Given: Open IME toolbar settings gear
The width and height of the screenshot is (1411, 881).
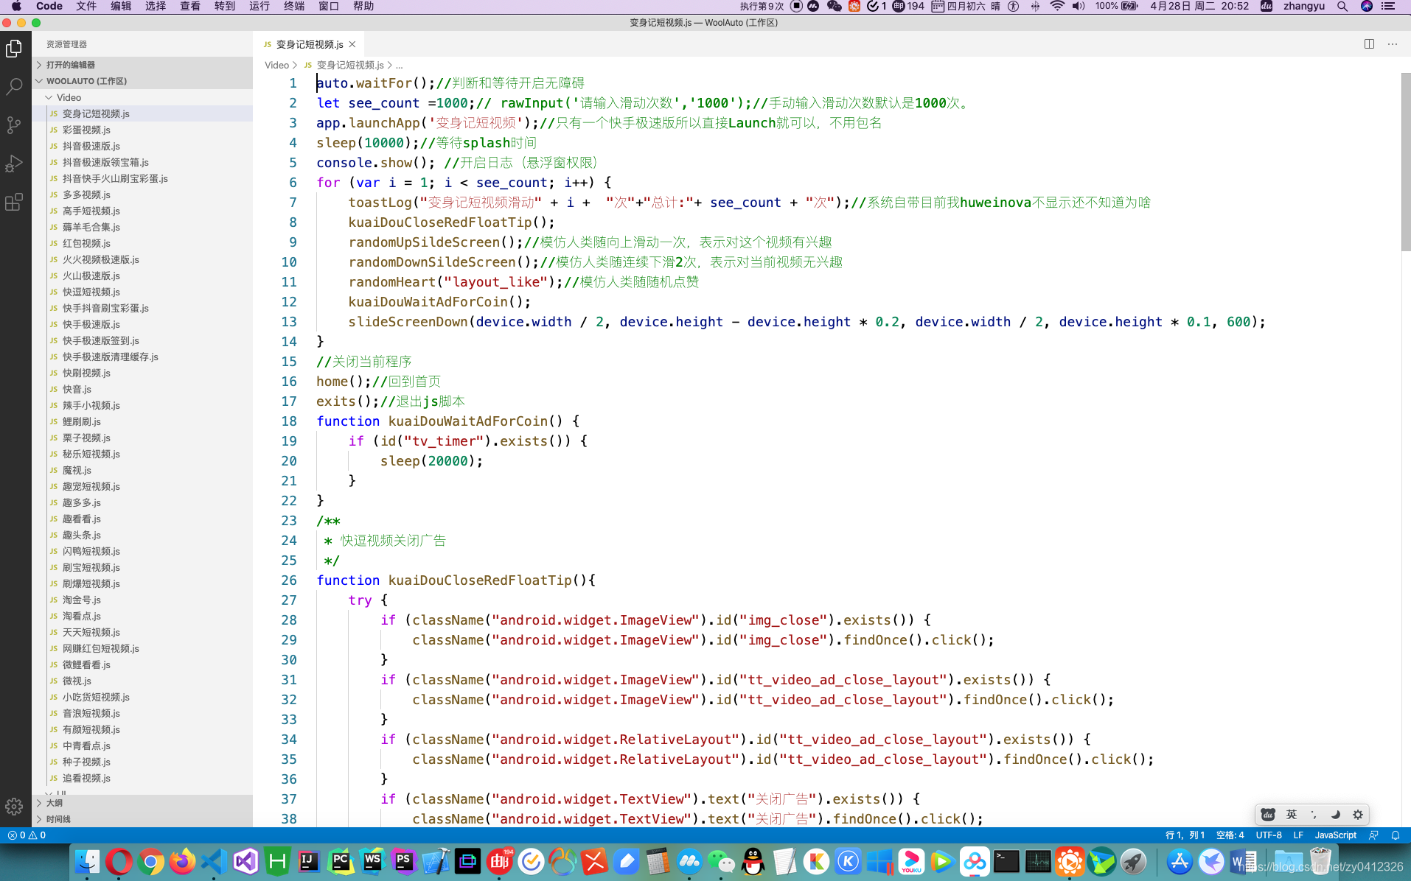Looking at the screenshot, I should point(1358,814).
